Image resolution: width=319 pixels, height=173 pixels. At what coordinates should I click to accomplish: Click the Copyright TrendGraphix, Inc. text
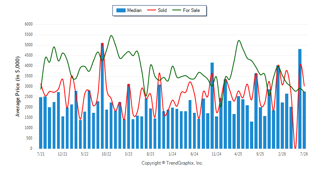point(172,163)
